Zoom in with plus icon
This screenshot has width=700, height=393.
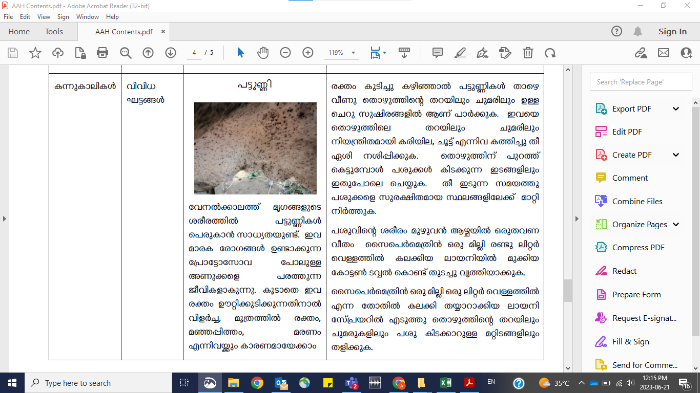tap(308, 53)
